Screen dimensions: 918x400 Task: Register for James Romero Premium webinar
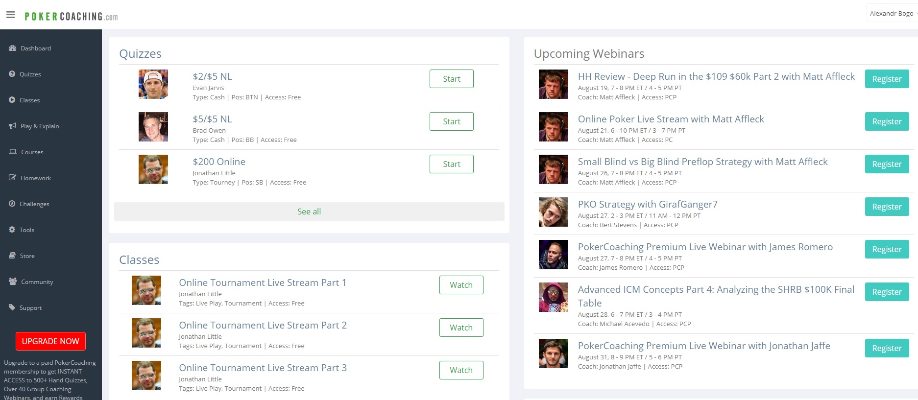click(887, 249)
